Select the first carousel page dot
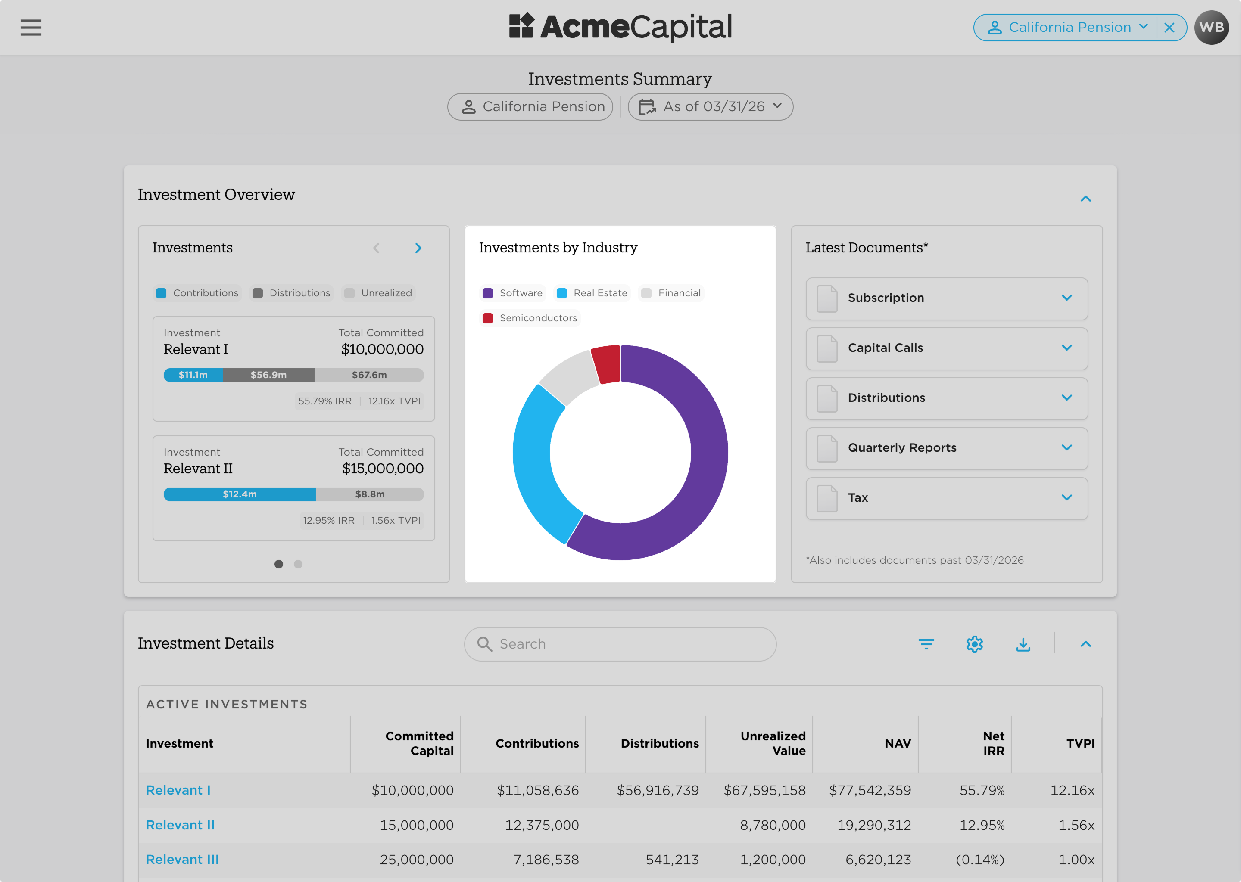 279,564
